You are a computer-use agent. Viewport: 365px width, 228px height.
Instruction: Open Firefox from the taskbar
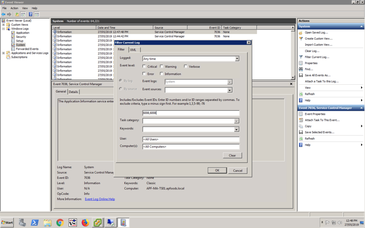[x=85, y=223]
